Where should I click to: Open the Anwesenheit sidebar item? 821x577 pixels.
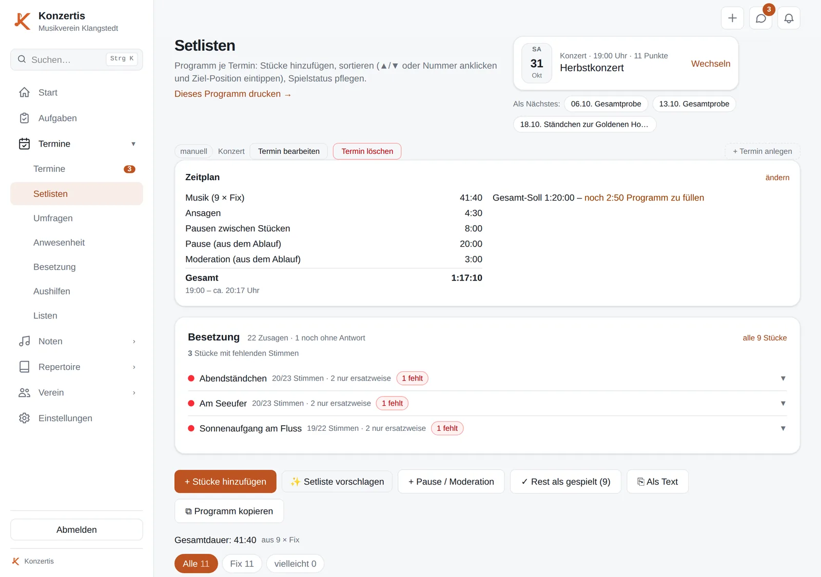tap(76, 243)
